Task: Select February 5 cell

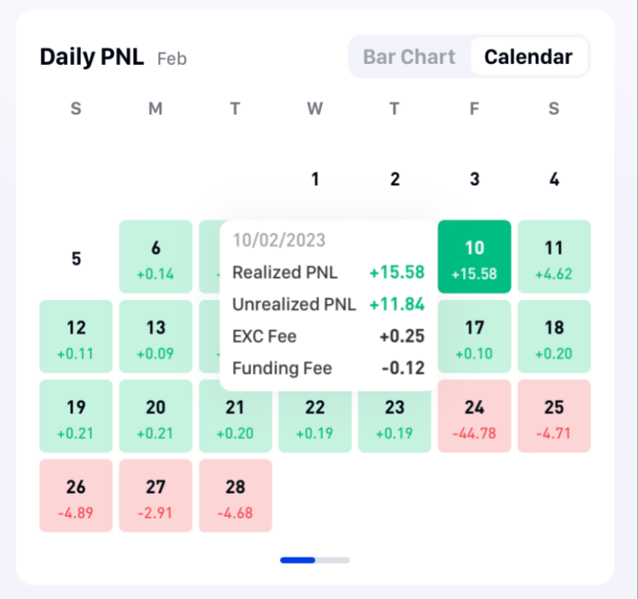Action: coord(75,258)
